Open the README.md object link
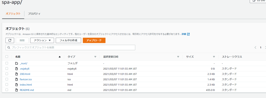 pyautogui.click(x=27, y=90)
